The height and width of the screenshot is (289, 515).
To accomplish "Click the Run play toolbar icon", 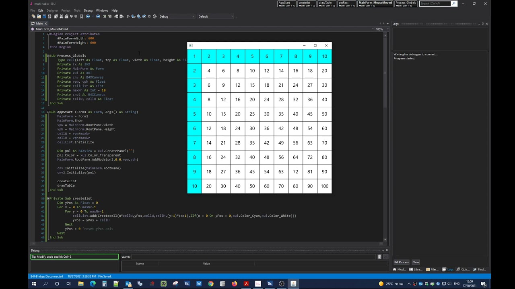I will pos(128,16).
